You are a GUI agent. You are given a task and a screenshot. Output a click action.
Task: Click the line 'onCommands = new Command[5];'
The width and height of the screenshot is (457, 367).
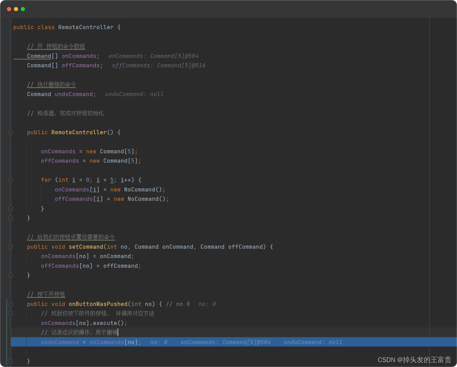[89, 152]
